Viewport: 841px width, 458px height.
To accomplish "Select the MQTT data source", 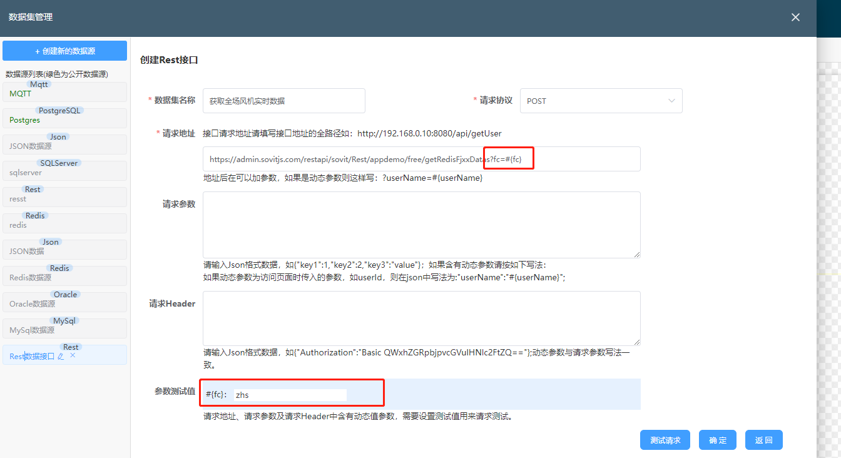I will point(64,93).
